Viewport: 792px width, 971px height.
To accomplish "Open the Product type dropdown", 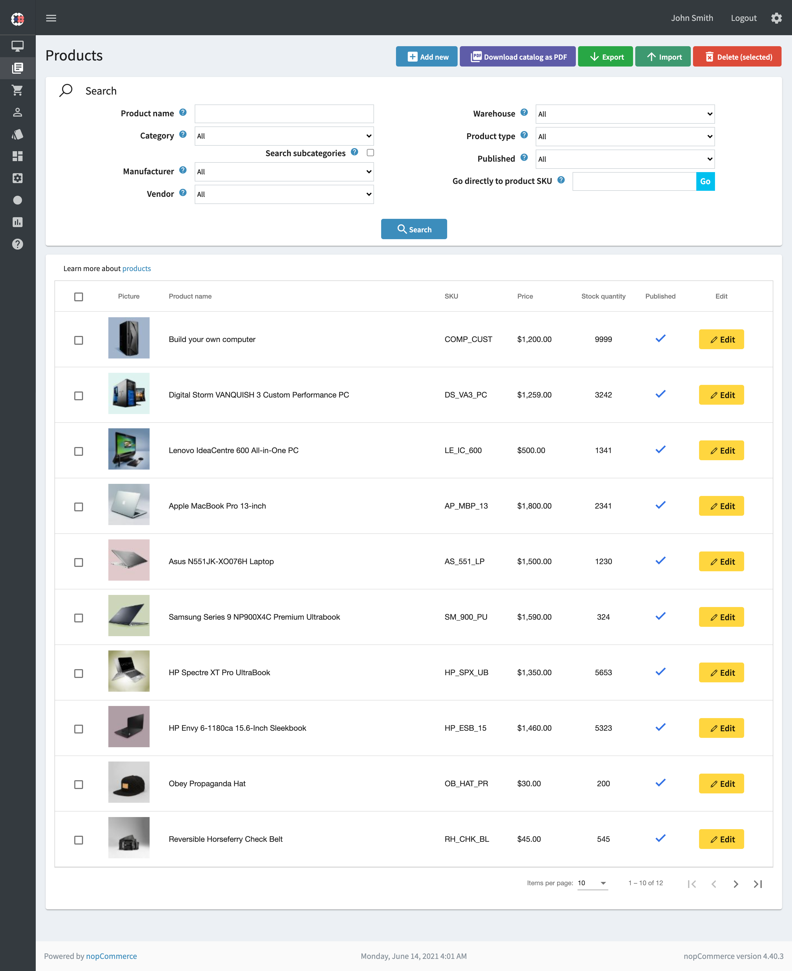I will 625,136.
